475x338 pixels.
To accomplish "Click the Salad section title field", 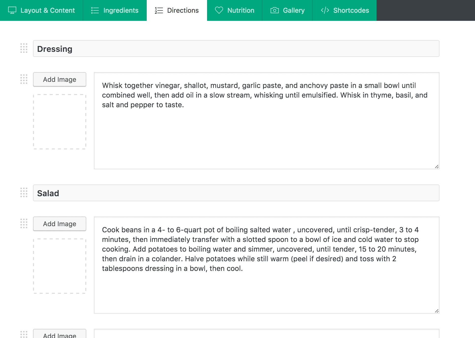I will (236, 193).
